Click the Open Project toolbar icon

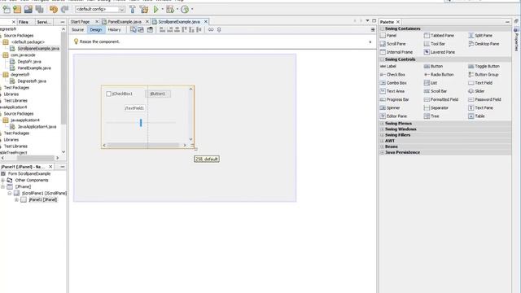click(x=28, y=9)
